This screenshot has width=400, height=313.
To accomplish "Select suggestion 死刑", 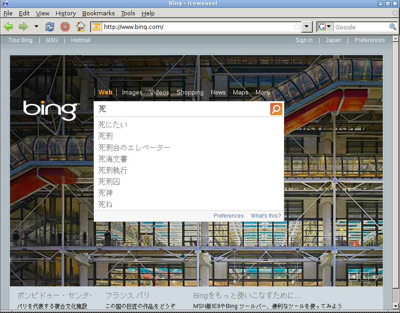I will (189, 136).
